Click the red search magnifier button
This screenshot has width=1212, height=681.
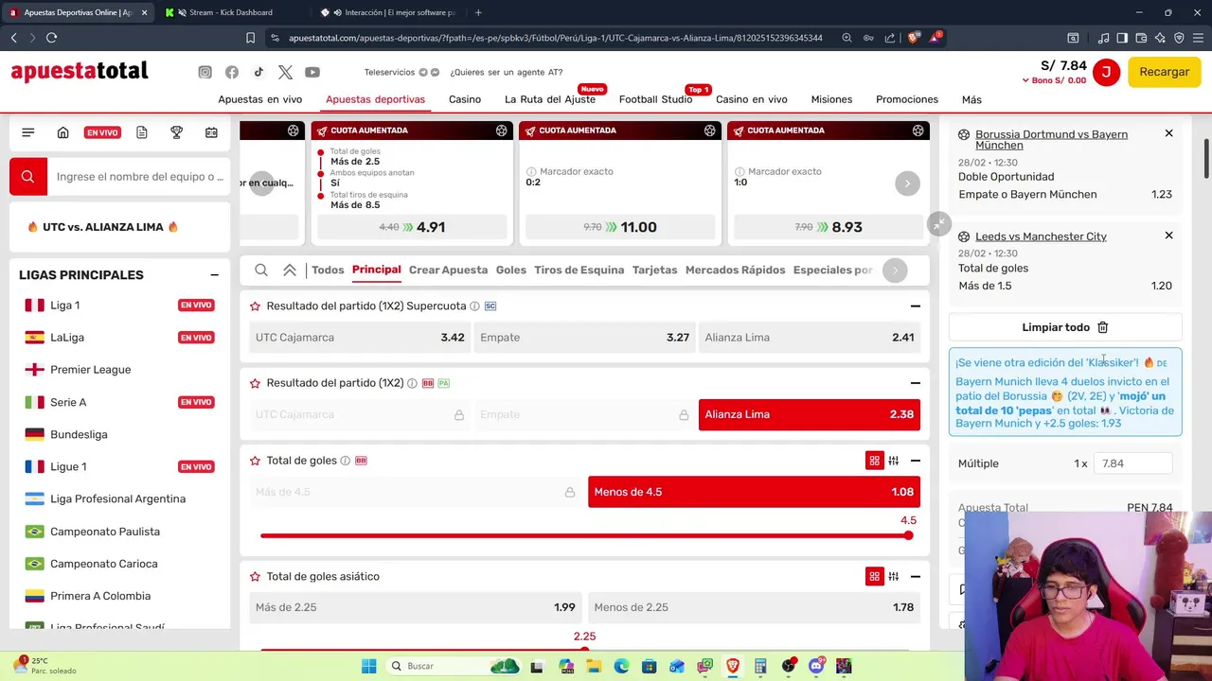coord(27,177)
